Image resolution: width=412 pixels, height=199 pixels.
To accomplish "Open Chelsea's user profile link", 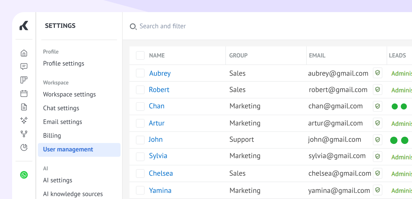I will click(x=161, y=173).
